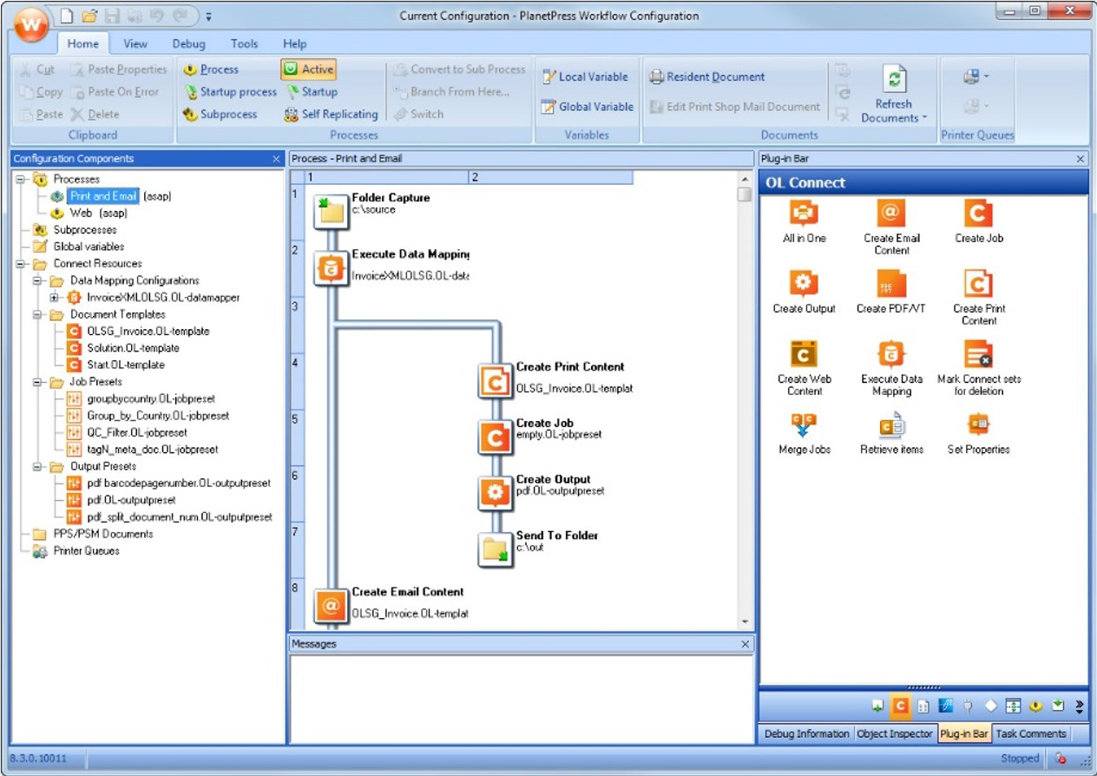Select groupbycountry.OL-jobpreset

tap(150, 398)
